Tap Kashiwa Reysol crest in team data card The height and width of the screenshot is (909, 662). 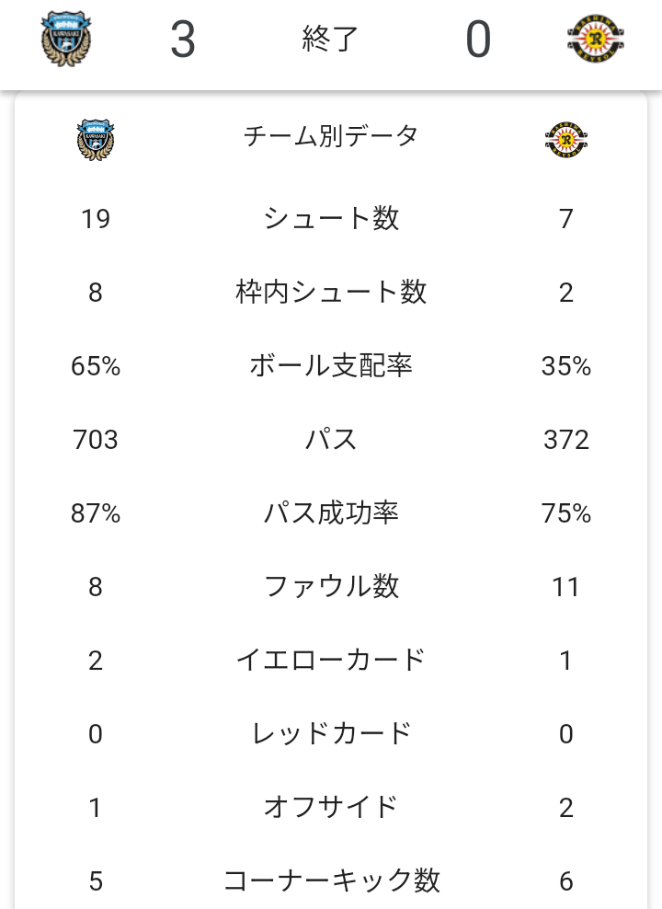point(566,140)
